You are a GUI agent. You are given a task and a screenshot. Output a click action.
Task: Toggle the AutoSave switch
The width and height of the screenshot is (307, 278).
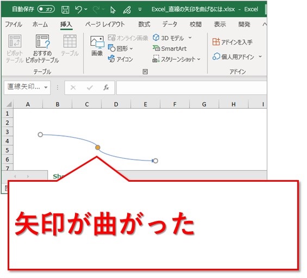tap(46, 9)
